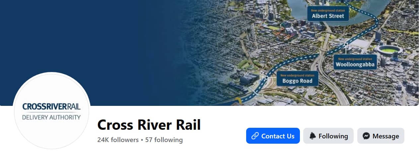The height and width of the screenshot is (151, 419).
Task: Click the Woolloongabba station marker dot
Action: (346, 44)
